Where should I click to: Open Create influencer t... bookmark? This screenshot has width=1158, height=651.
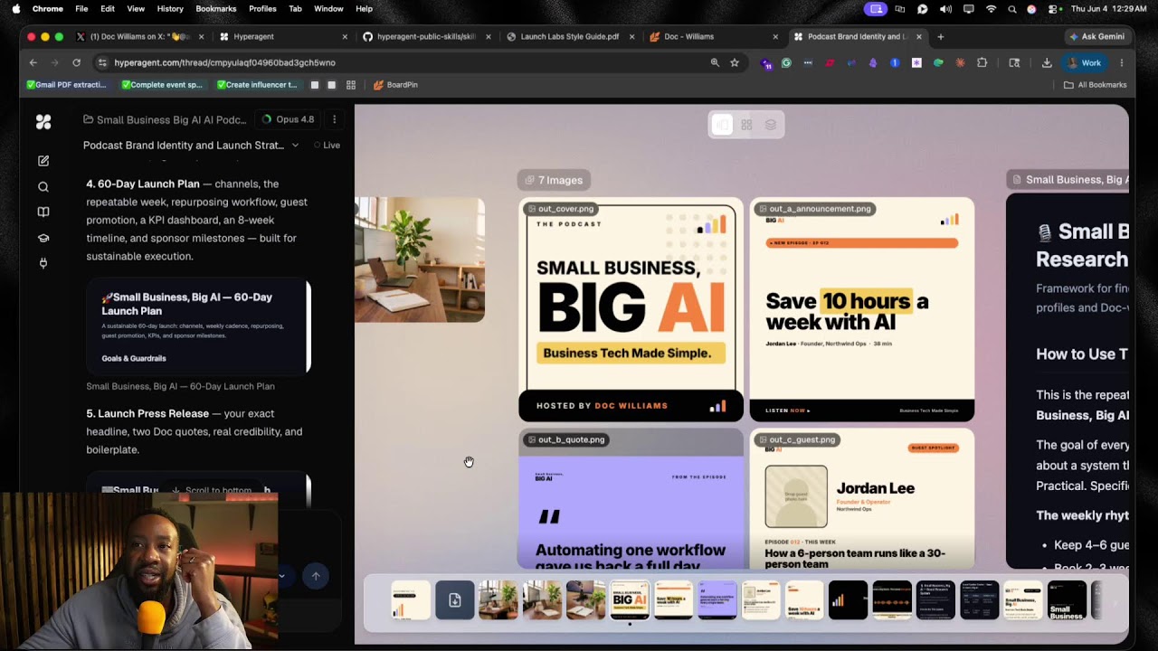pos(257,85)
